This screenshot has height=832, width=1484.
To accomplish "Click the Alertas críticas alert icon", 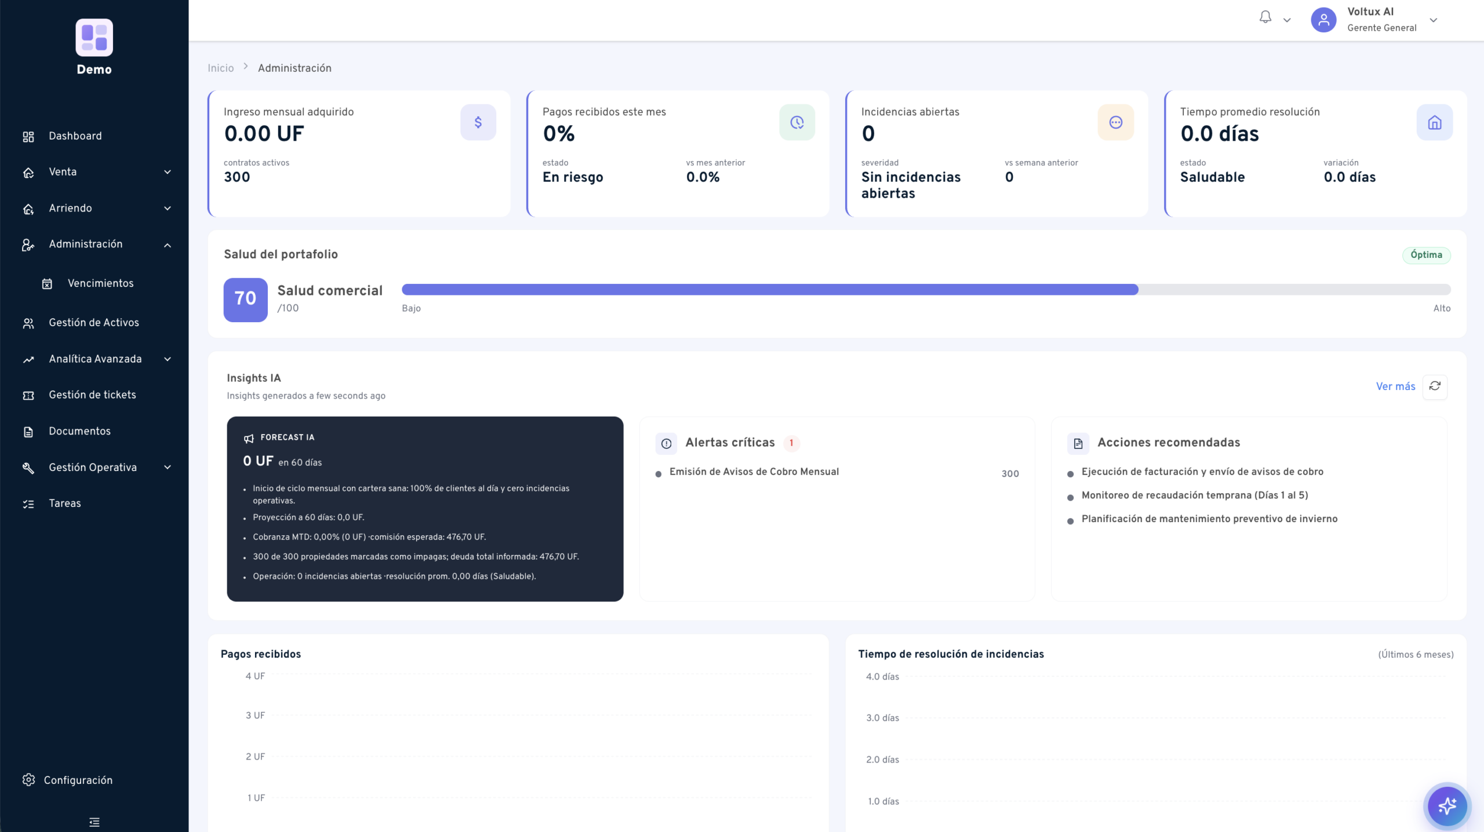I will coord(666,443).
